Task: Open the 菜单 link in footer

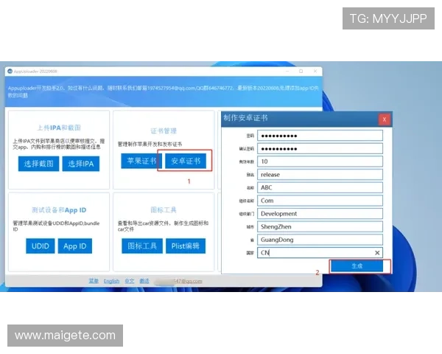Action: [94, 281]
